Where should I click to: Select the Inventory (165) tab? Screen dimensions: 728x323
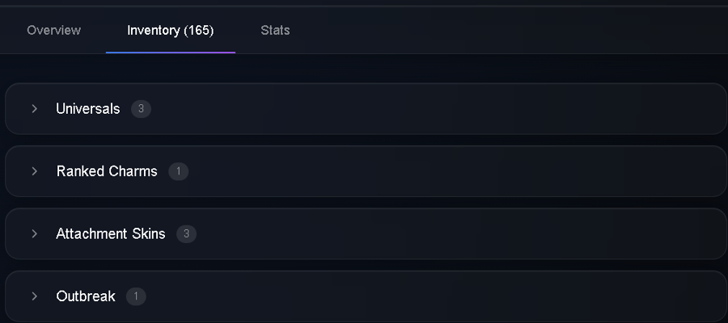point(171,31)
